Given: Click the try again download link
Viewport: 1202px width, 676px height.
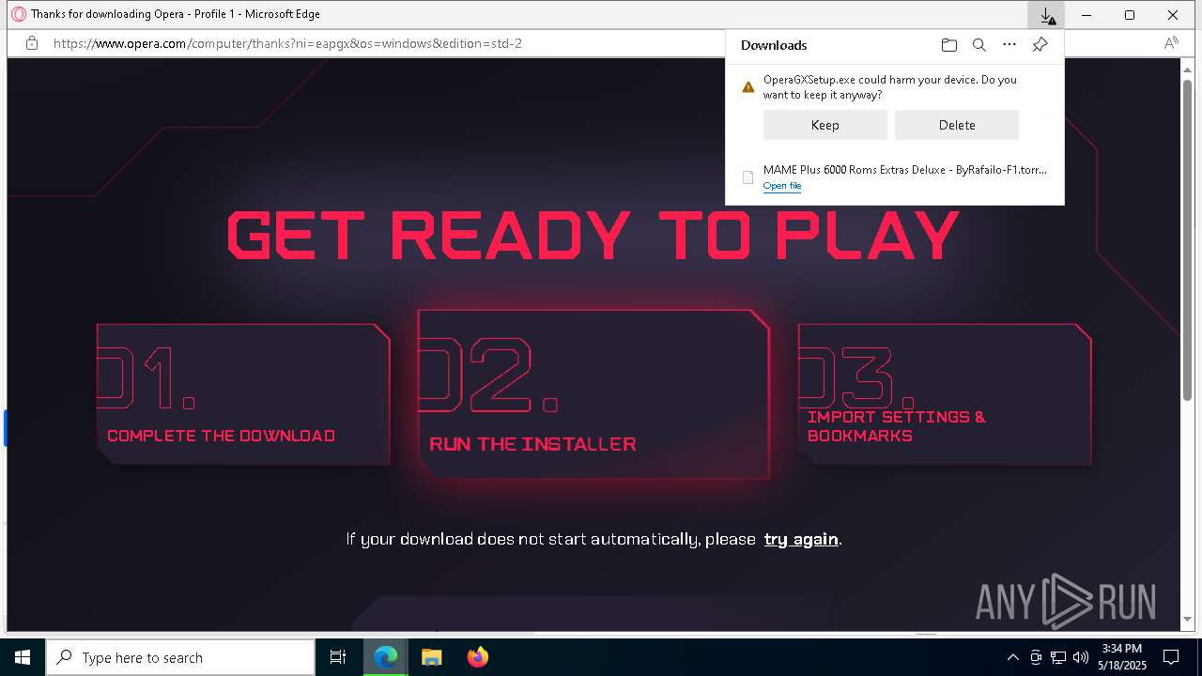Looking at the screenshot, I should pos(801,539).
